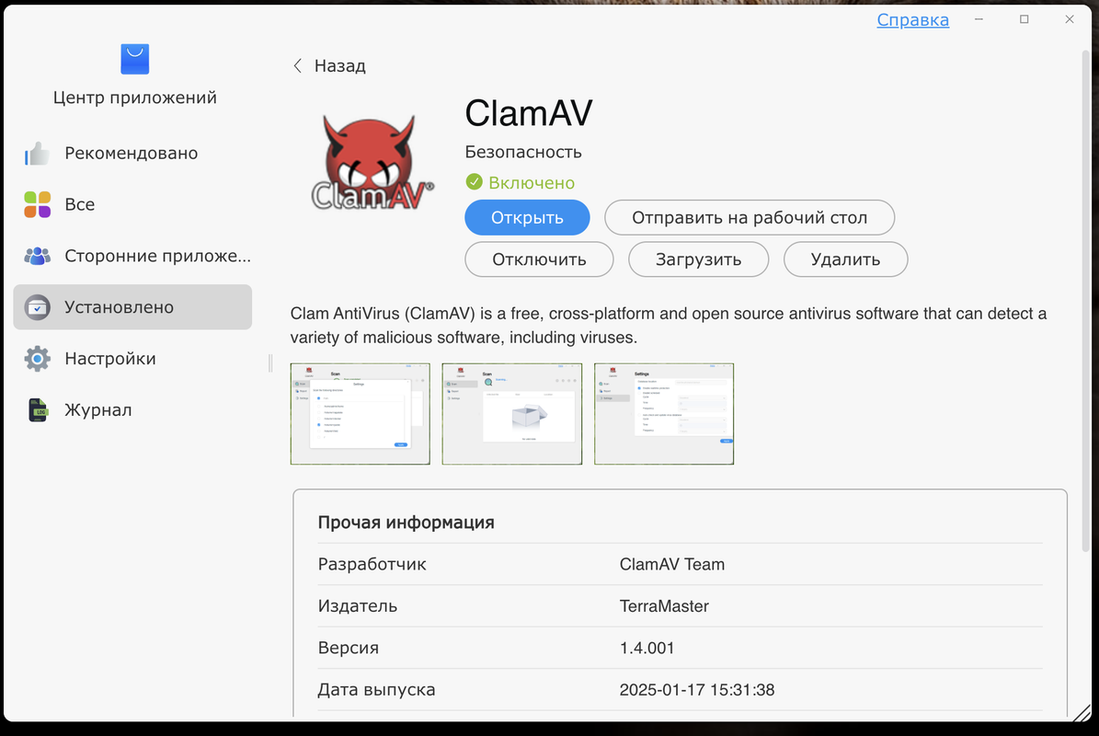The height and width of the screenshot is (736, 1099).
Task: Click the App Center shopping bag icon
Action: 134,59
